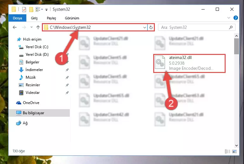Open the Help question mark icon
This screenshot has height=164, width=244.
tap(236, 18)
